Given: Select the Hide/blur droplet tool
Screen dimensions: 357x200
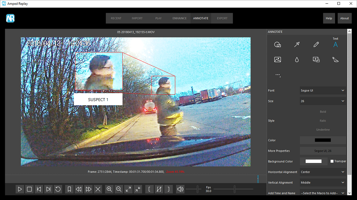Looking at the screenshot, I should pos(297,59).
